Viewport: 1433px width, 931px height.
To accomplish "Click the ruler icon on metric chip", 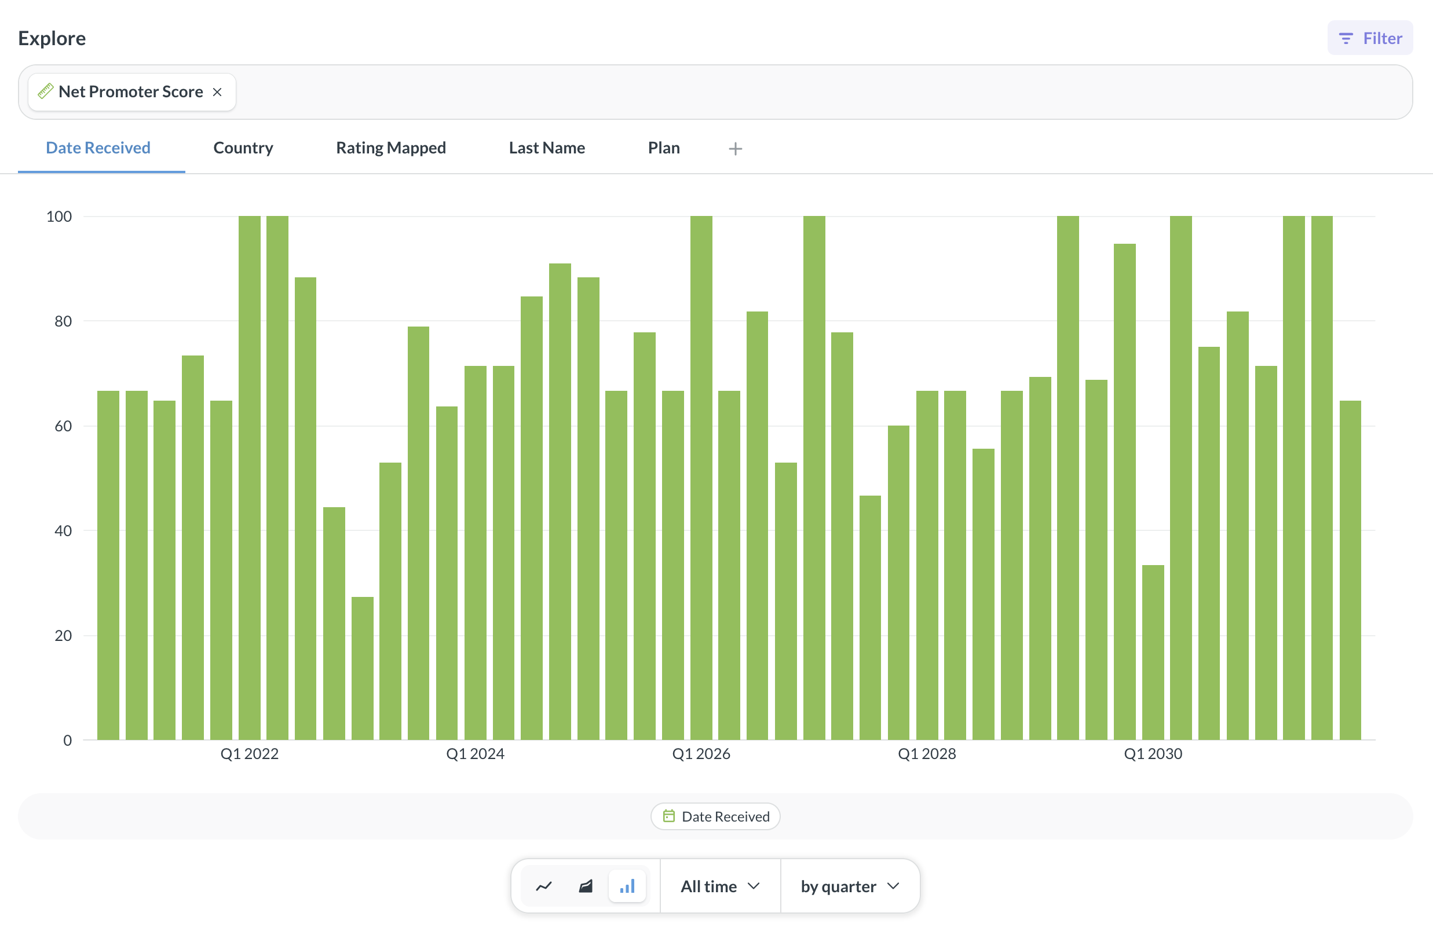I will click(46, 91).
